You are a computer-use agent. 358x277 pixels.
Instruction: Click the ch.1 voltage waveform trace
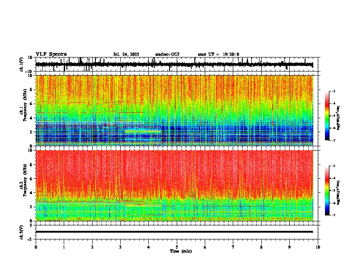pyautogui.click(x=174, y=65)
